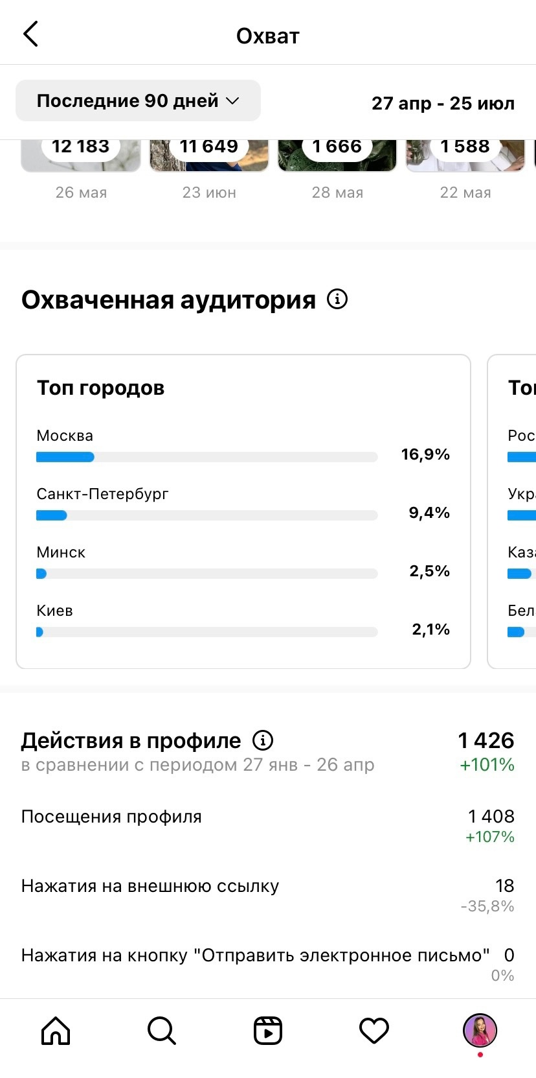Open post thumbnail with 1 588 reach
The height and width of the screenshot is (1078, 536).
465,156
